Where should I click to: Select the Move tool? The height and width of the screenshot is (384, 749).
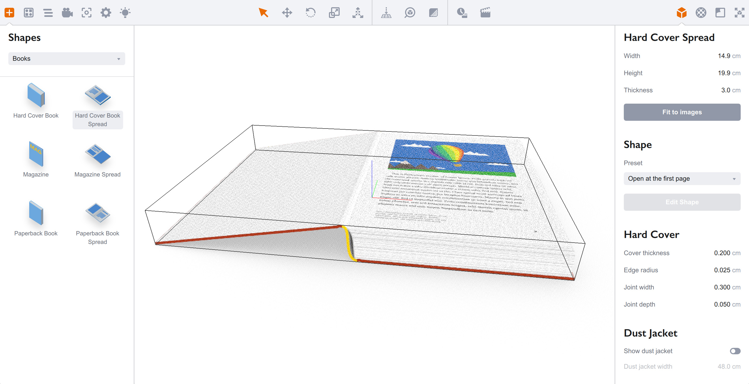[287, 13]
